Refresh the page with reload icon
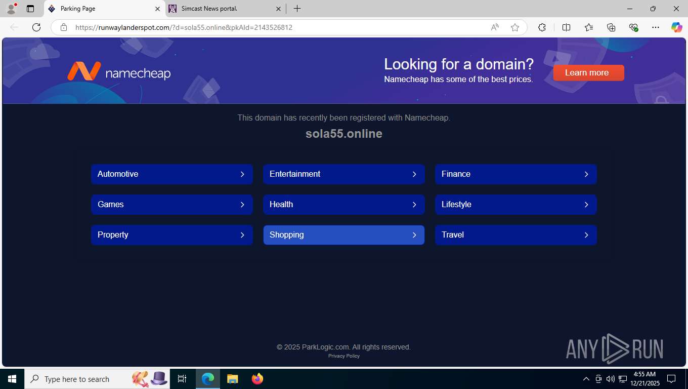 click(36, 27)
